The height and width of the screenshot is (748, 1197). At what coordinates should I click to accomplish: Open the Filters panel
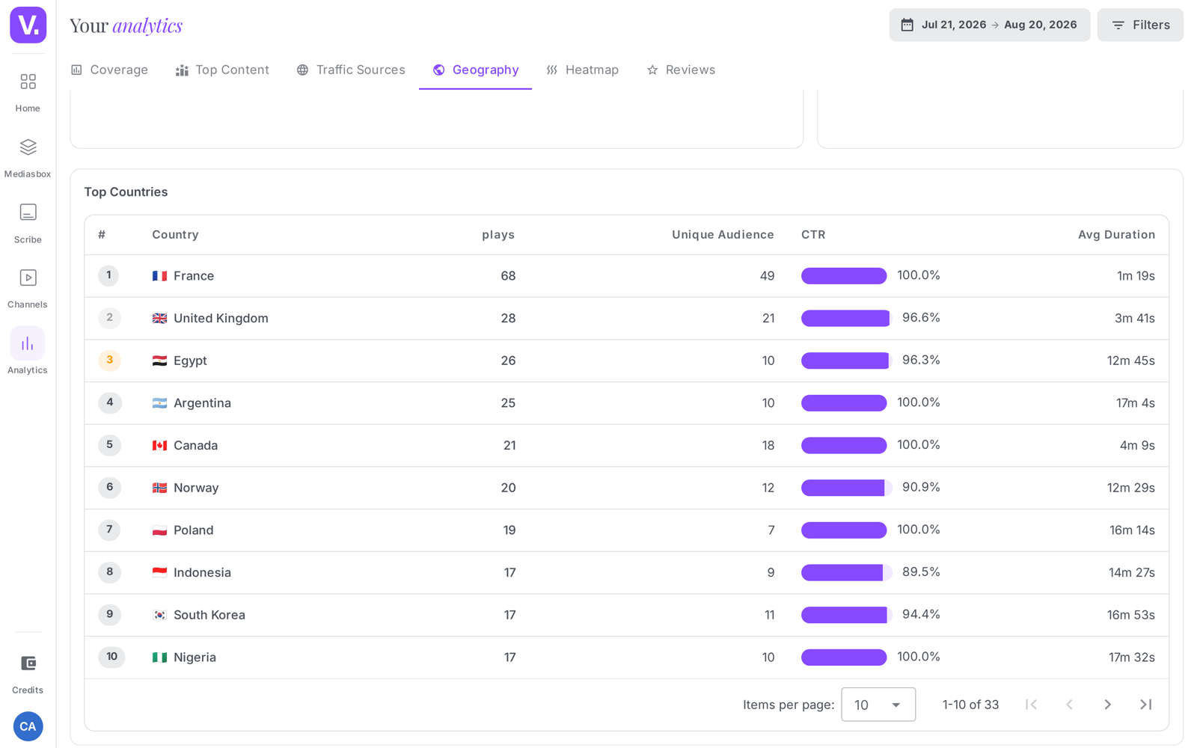[1140, 25]
